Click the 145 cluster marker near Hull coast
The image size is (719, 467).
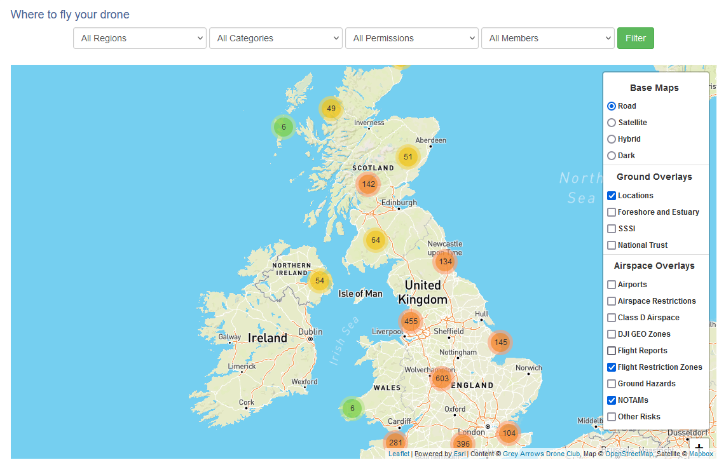click(x=500, y=342)
